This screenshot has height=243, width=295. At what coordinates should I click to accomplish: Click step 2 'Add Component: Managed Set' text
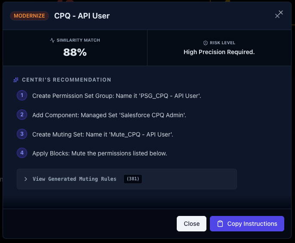coord(109,115)
